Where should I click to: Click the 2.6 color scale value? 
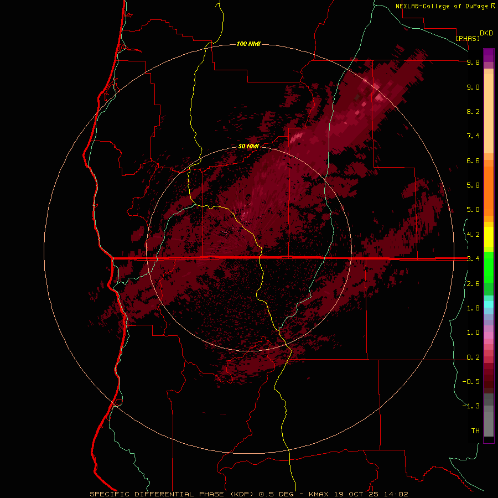(473, 284)
